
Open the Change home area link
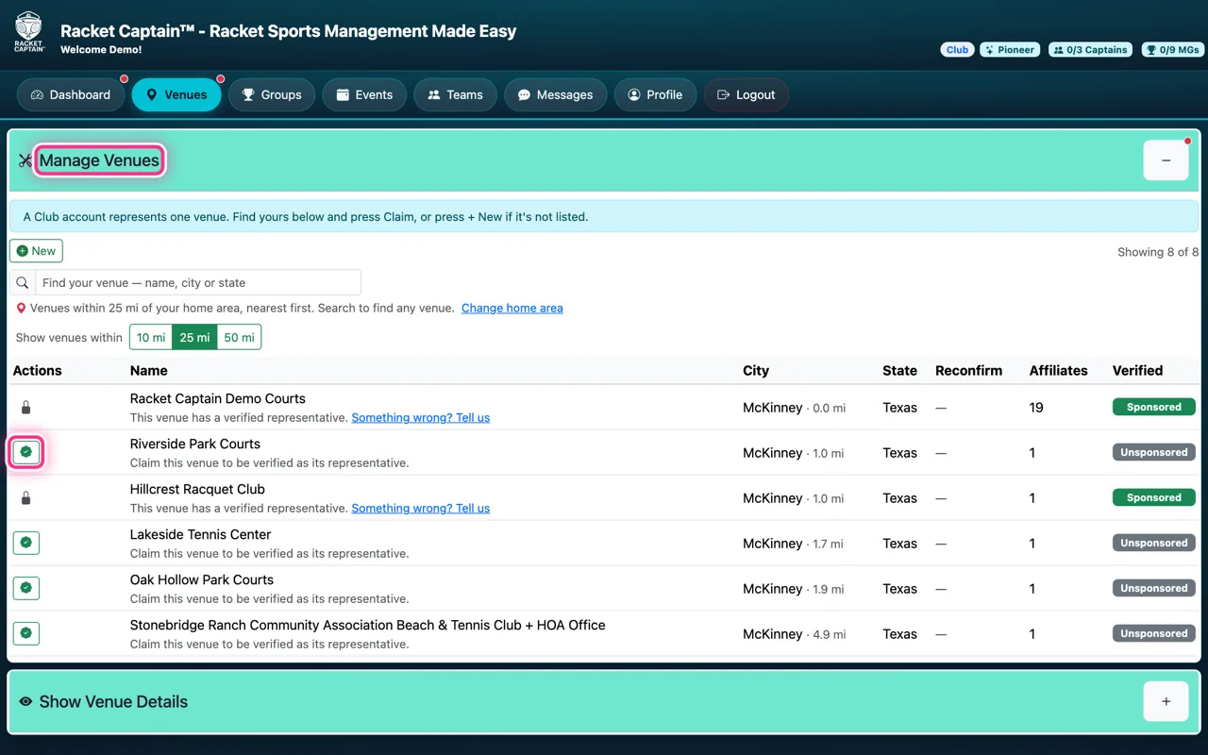(512, 309)
